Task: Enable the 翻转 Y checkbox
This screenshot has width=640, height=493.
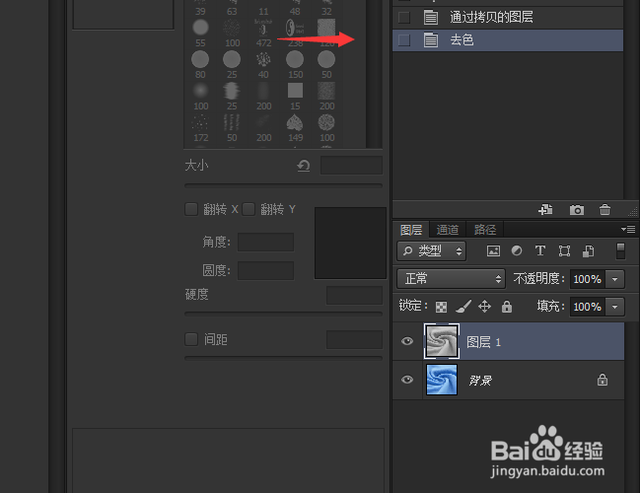Action: (249, 209)
